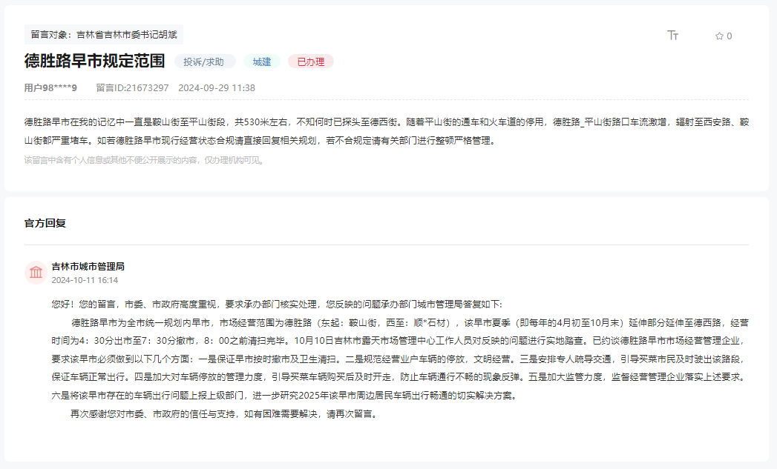Open the 吉林省吉林市委书记胡斌 recipient tag

pyautogui.click(x=126, y=33)
